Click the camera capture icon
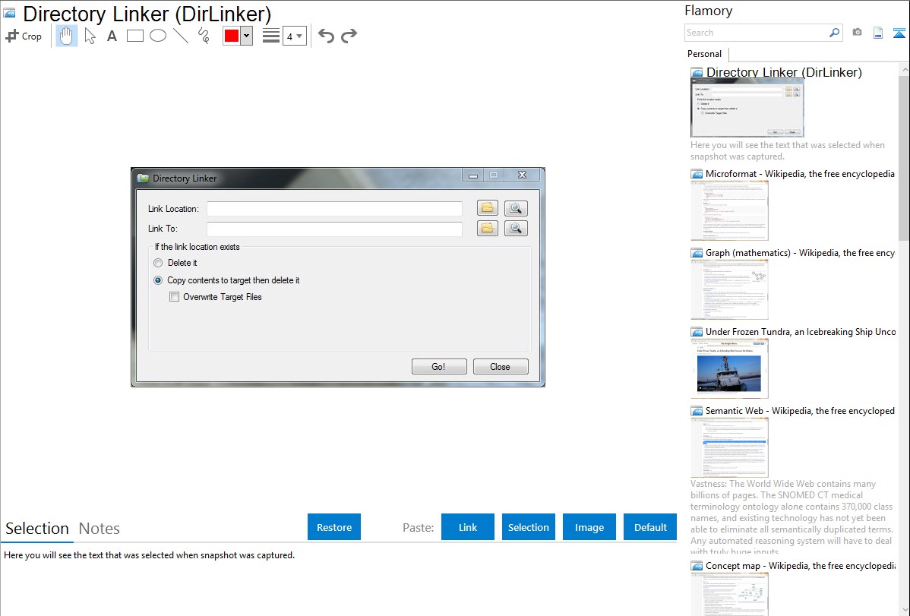This screenshot has height=616, width=910. point(857,33)
